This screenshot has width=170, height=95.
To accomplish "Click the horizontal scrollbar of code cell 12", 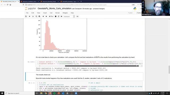I will [x=102, y=66].
